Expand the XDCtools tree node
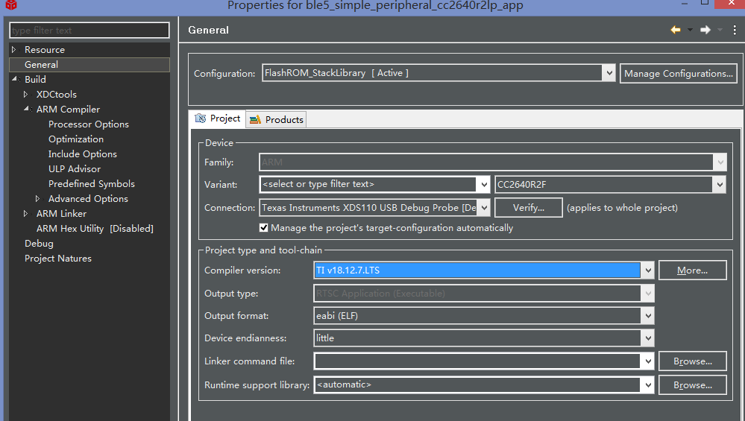Screen dimensions: 745x421 tap(25, 94)
